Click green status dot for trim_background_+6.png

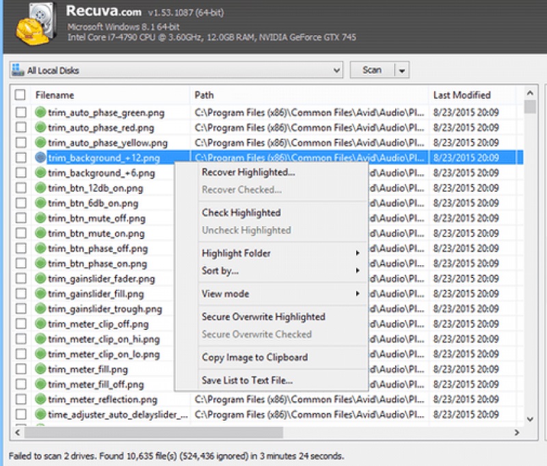click(x=41, y=172)
